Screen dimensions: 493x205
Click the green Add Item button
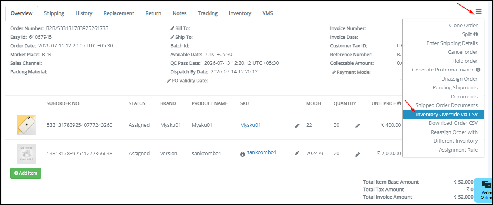26,173
